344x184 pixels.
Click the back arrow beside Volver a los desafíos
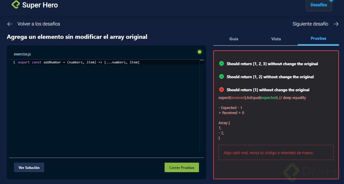pyautogui.click(x=9, y=24)
